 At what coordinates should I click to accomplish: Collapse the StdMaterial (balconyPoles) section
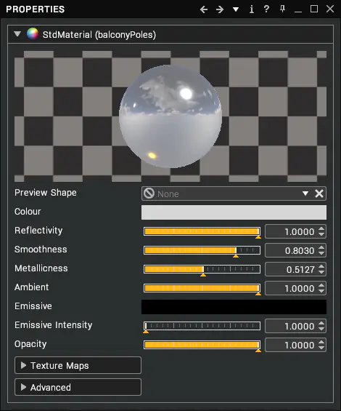[17, 34]
